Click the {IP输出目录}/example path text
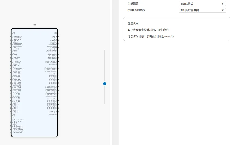 pyautogui.click(x=160, y=37)
